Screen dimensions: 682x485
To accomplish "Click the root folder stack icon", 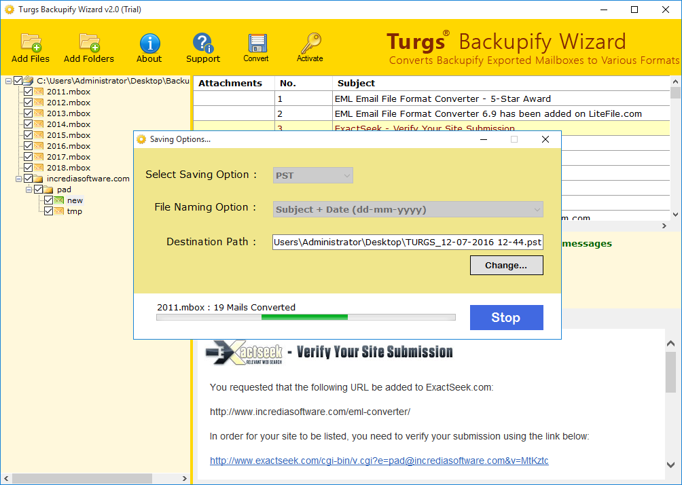I will [x=29, y=80].
